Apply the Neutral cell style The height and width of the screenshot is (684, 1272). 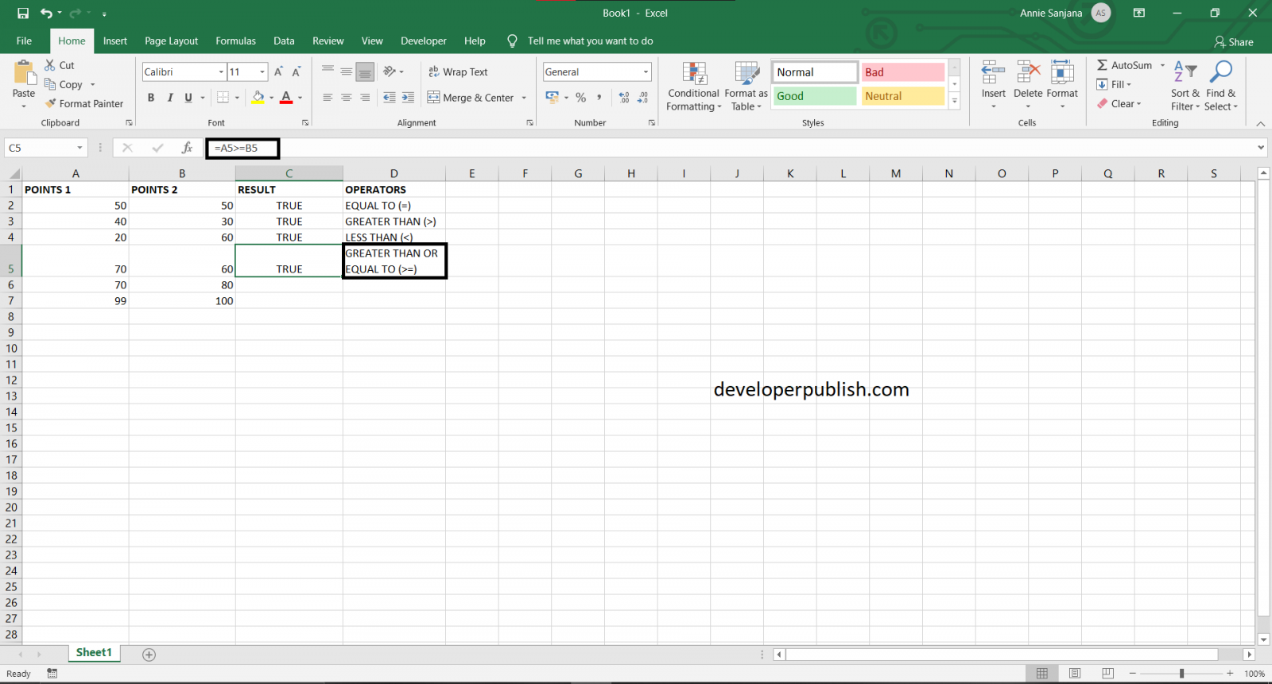click(902, 96)
